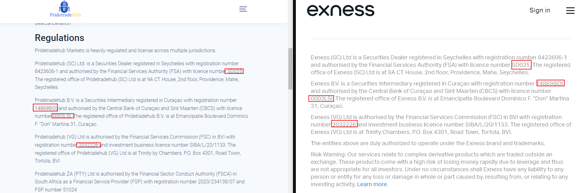Open the Learn more link
This screenshot has height=193, width=586.
(x=372, y=184)
